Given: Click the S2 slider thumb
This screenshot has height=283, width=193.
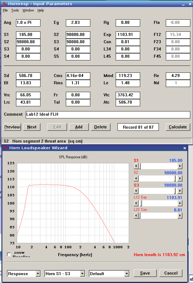Looking at the screenshot, I should tap(175, 178).
